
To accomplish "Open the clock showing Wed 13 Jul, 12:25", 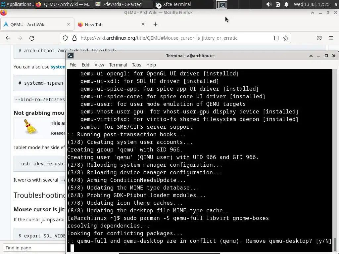I will pyautogui.click(x=312, y=4).
